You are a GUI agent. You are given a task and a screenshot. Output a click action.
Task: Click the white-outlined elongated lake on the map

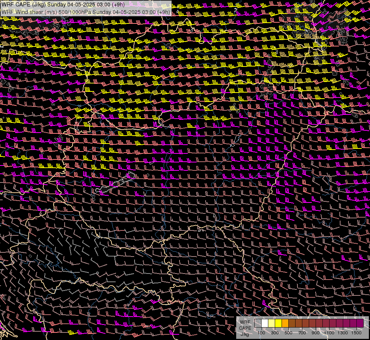(x=116, y=182)
